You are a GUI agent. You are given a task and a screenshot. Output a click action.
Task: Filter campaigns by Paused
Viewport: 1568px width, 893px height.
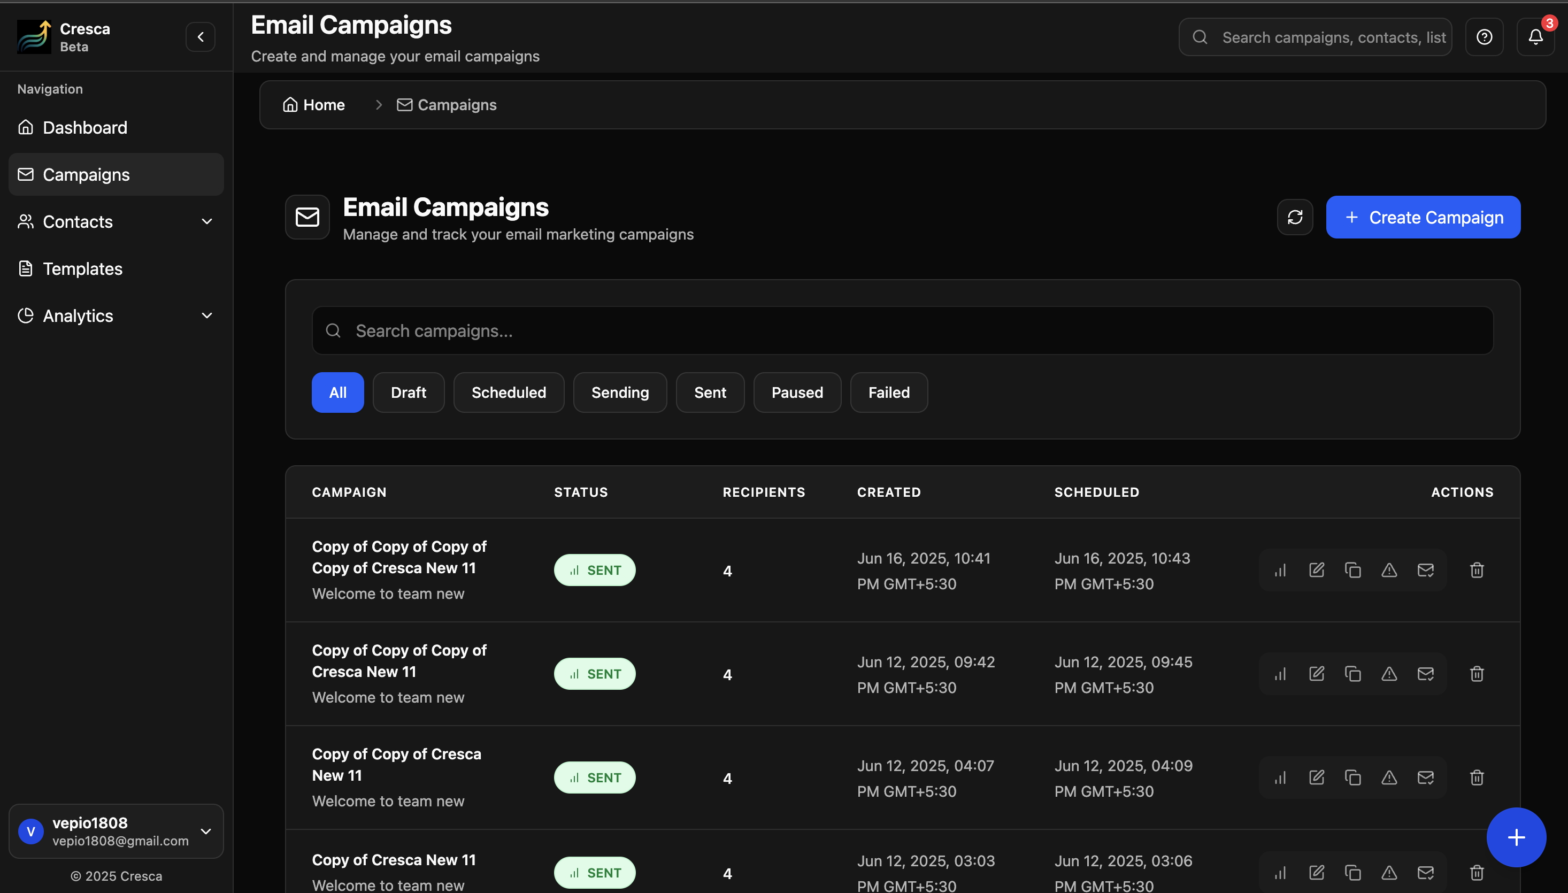(797, 392)
